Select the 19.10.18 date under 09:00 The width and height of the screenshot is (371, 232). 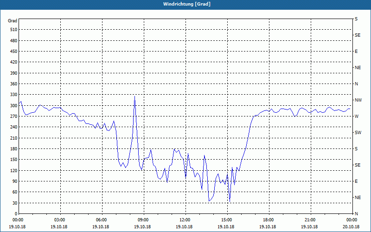pyautogui.click(x=142, y=226)
